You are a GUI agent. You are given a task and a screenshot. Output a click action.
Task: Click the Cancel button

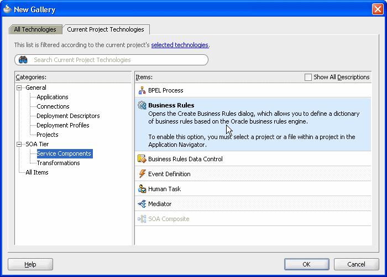(x=356, y=264)
